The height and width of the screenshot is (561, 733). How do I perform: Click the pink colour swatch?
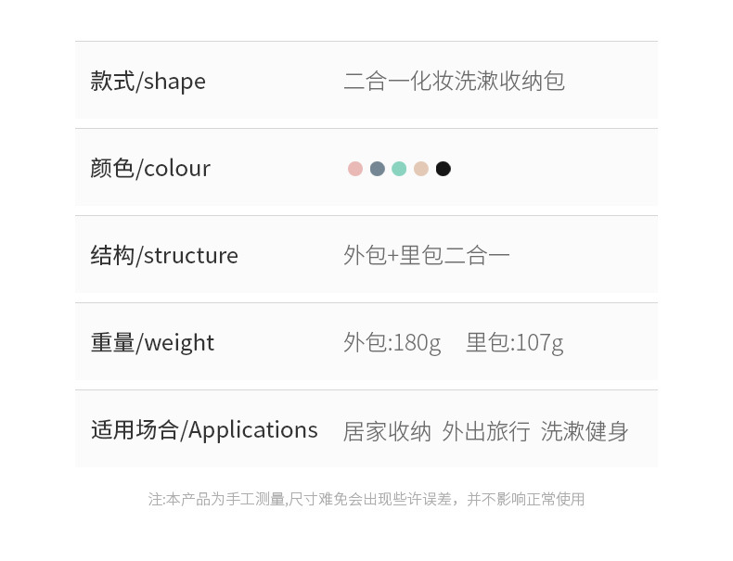click(x=355, y=169)
